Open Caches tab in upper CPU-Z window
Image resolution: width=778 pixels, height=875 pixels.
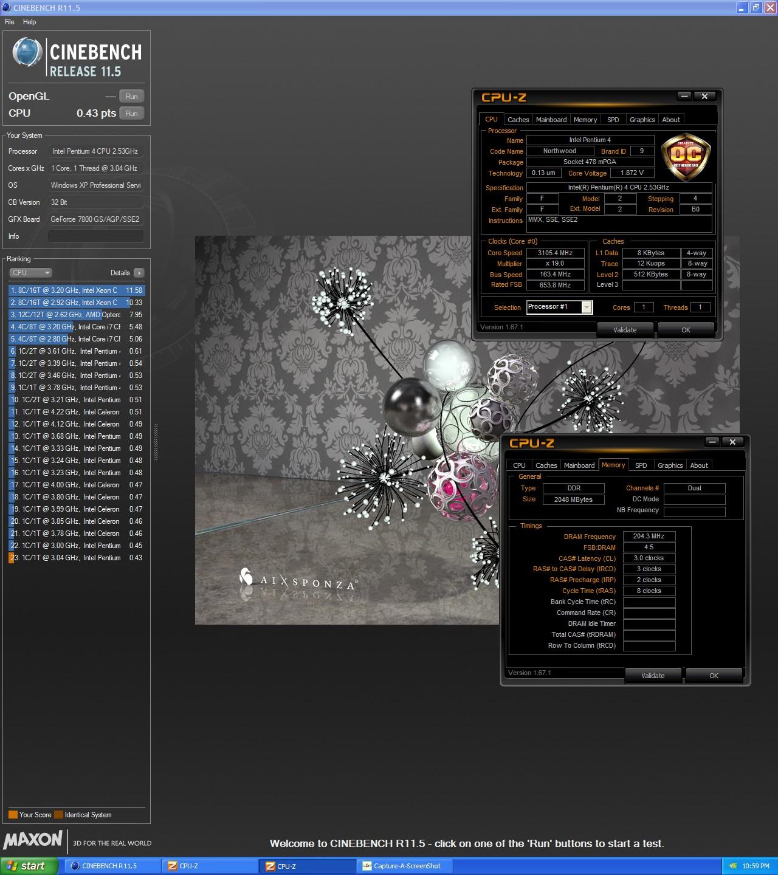(518, 120)
